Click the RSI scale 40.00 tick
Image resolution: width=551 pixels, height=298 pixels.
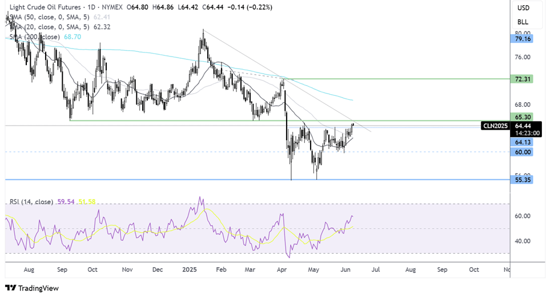click(x=522, y=241)
